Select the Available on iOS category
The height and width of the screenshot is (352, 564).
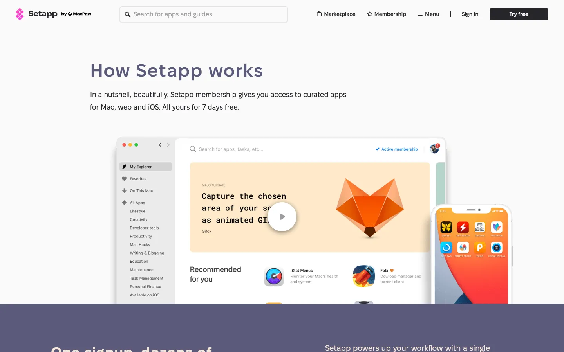(x=145, y=295)
